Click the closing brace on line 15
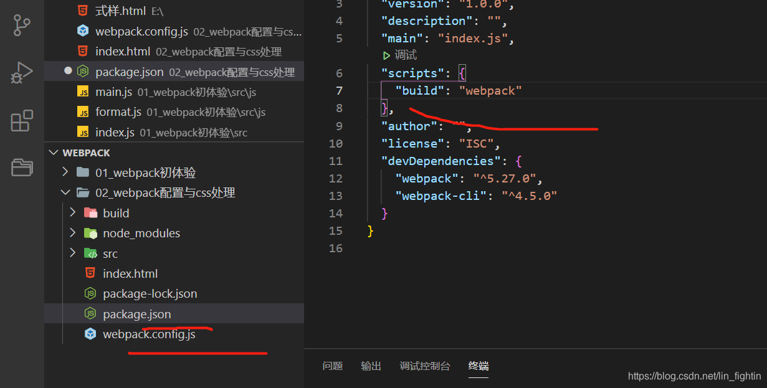 371,230
